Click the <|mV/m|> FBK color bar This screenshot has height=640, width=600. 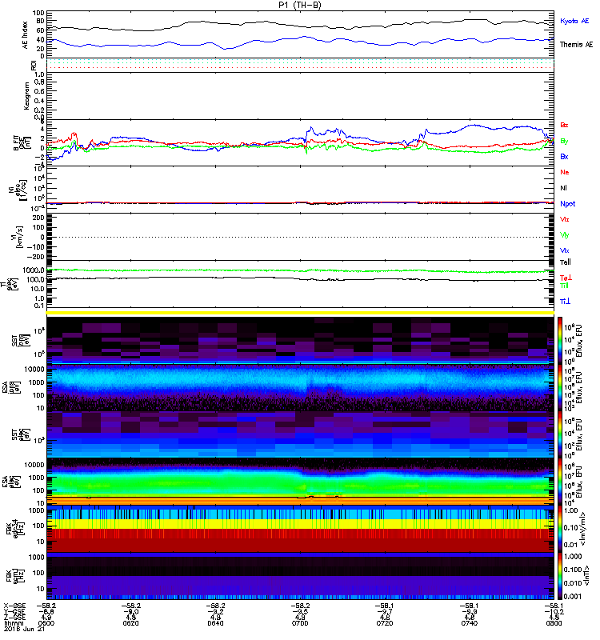click(560, 529)
